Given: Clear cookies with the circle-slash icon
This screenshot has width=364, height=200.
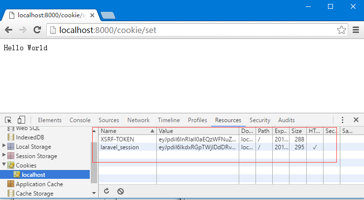Looking at the screenshot, I should click(x=120, y=191).
